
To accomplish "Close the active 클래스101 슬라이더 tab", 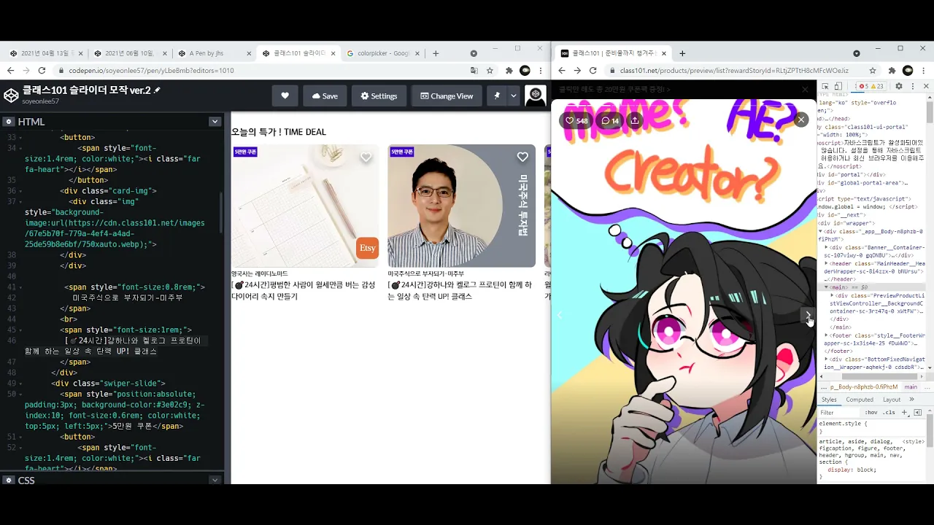I will (x=333, y=53).
